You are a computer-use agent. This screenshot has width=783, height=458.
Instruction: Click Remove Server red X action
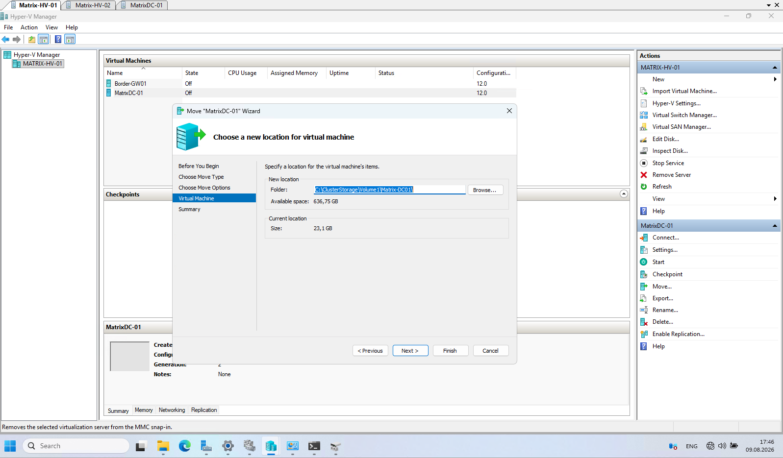(x=671, y=175)
